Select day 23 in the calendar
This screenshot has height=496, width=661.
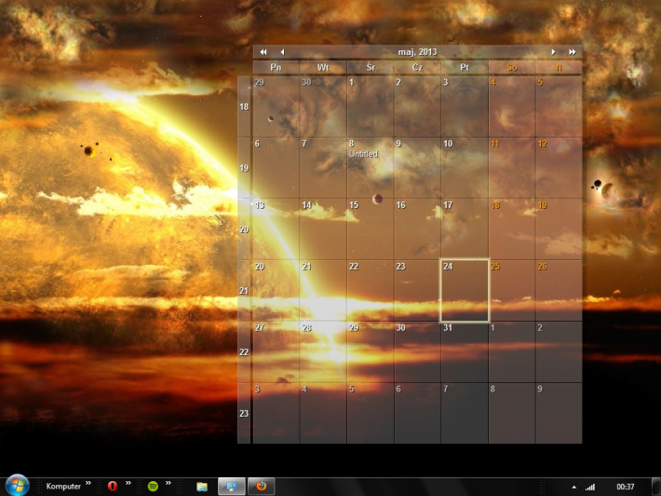[x=417, y=291]
